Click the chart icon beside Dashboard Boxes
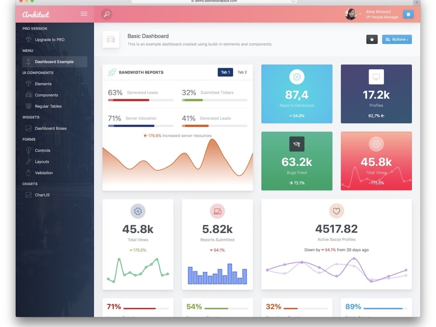Image resolution: width=436 pixels, height=327 pixels. pyautogui.click(x=28, y=128)
